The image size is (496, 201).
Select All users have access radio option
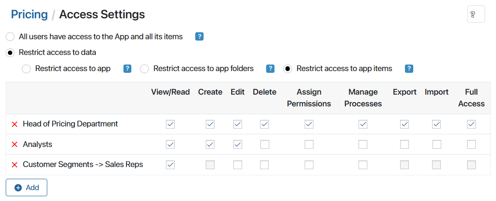click(x=10, y=37)
